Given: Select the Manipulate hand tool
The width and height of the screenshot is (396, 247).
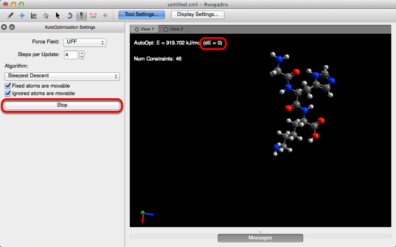Looking at the screenshot, I should coord(46,15).
